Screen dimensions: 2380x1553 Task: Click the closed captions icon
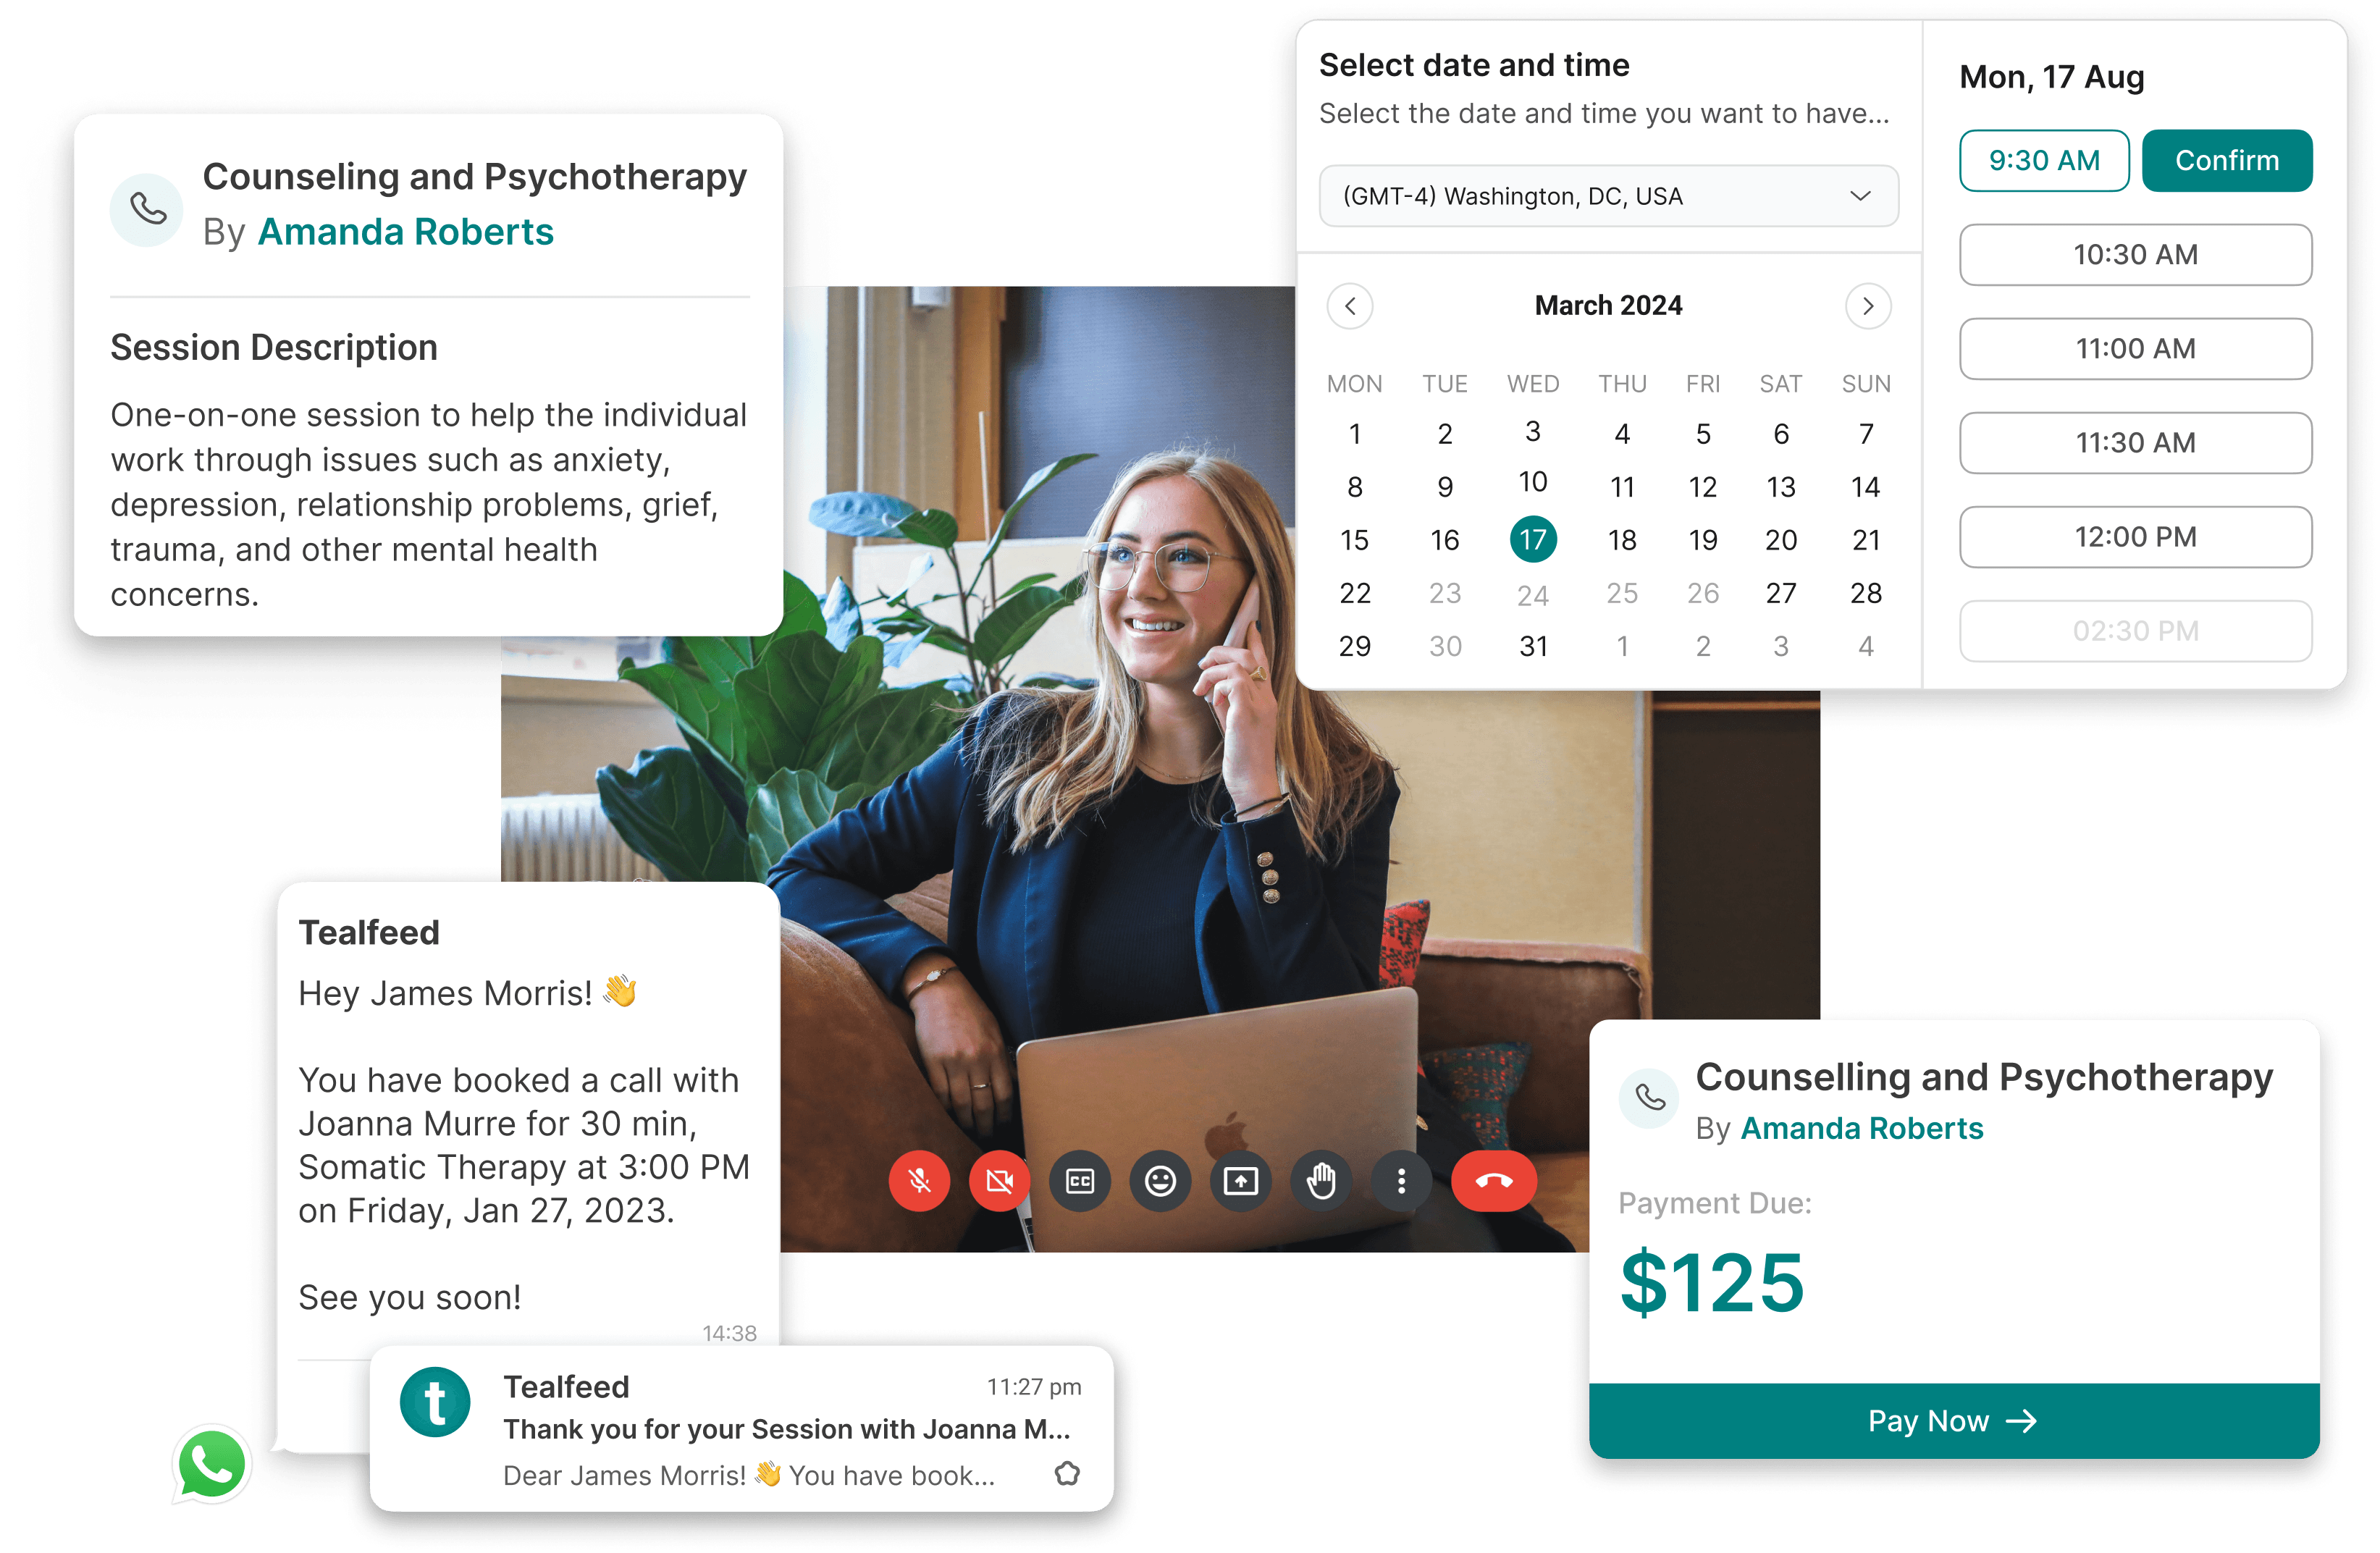(1077, 1180)
